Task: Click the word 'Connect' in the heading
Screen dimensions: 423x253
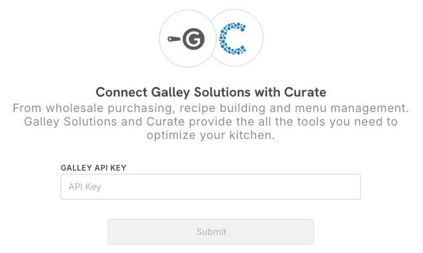Action: [x=122, y=92]
